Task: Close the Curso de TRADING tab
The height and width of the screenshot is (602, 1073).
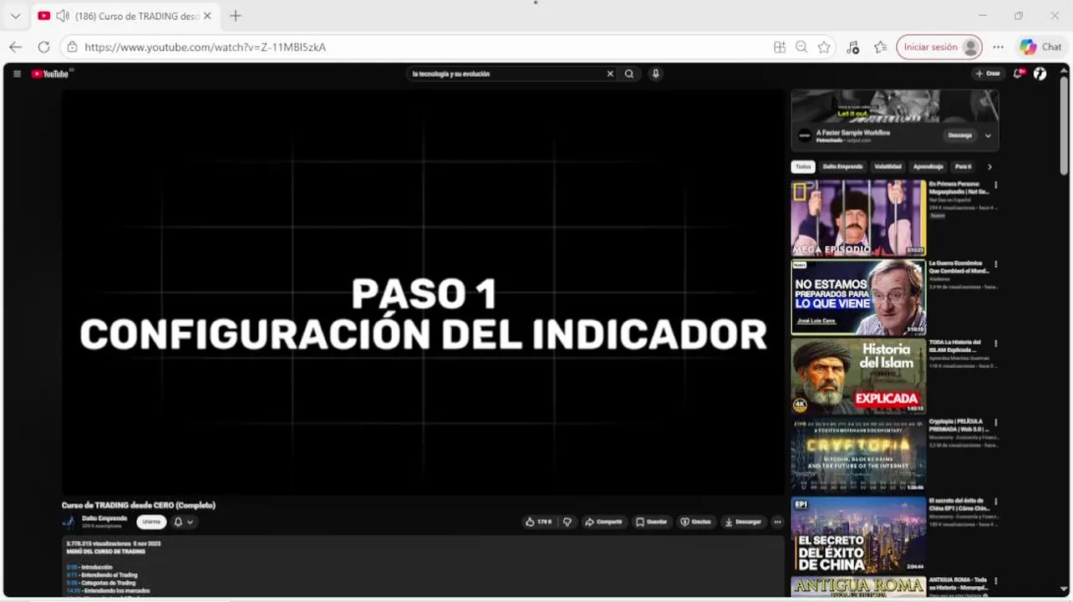Action: coord(207,16)
